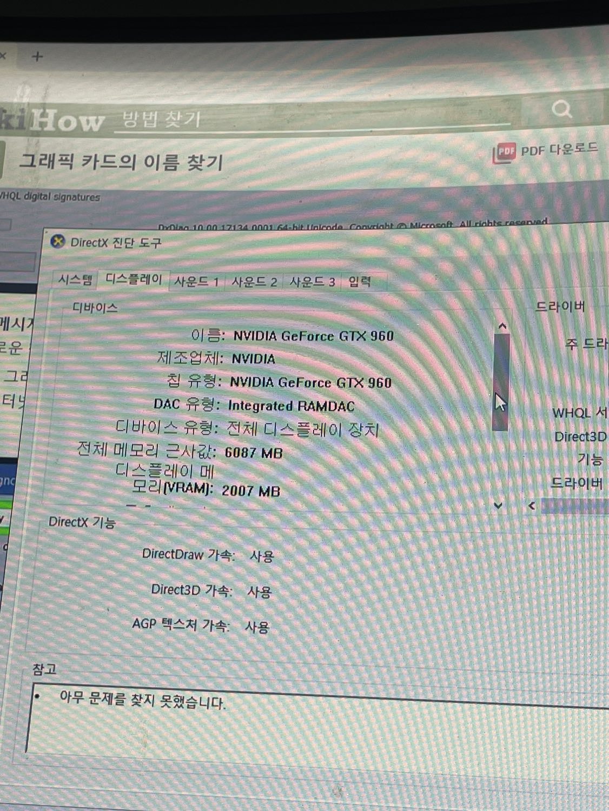Open a new browser tab with the plus button
The image size is (609, 811).
tap(37, 56)
